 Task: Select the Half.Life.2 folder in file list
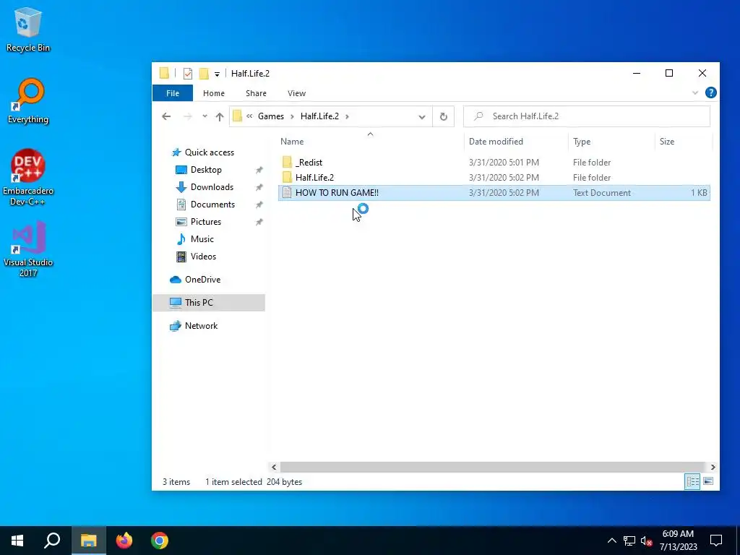pyautogui.click(x=494, y=178)
